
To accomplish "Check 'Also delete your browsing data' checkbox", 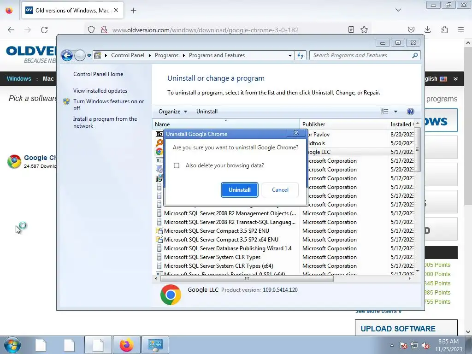I will point(177,165).
